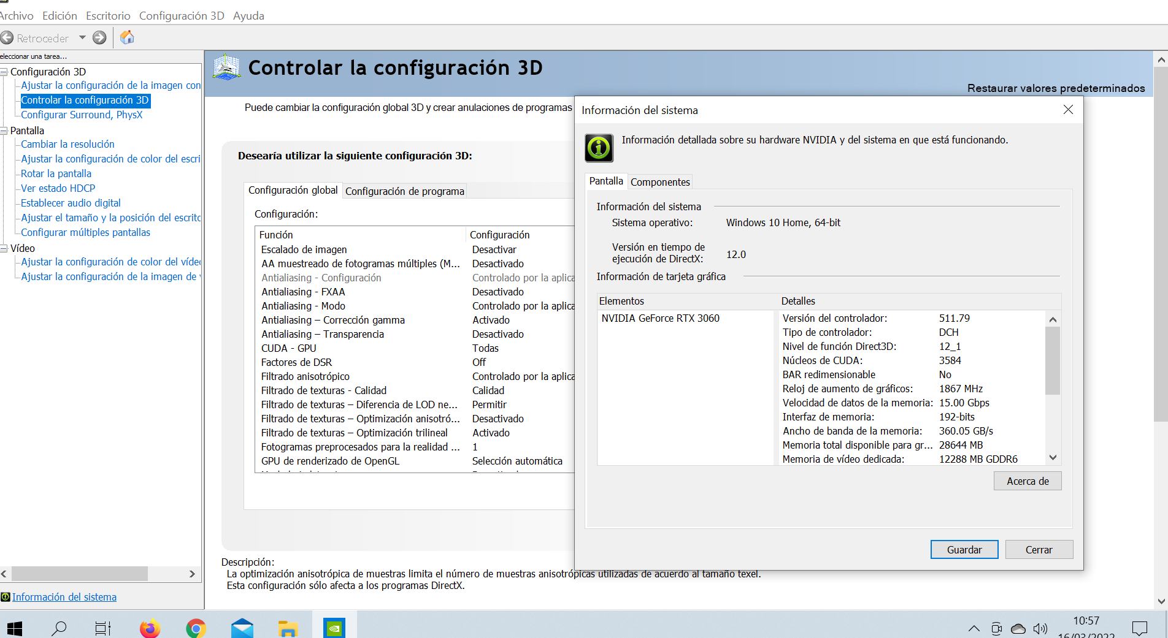Click the Guardar button
This screenshot has height=638, width=1168.
(964, 550)
